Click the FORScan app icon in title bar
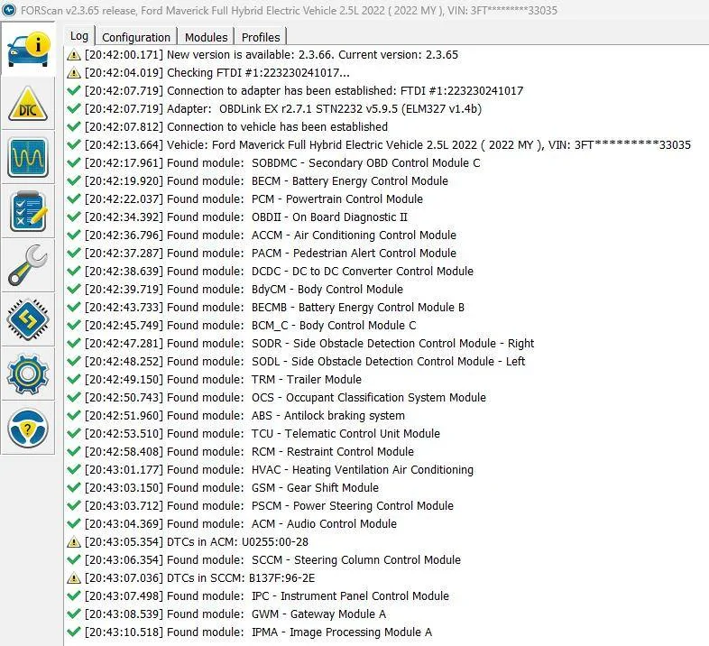The width and height of the screenshot is (709, 646). (9, 10)
